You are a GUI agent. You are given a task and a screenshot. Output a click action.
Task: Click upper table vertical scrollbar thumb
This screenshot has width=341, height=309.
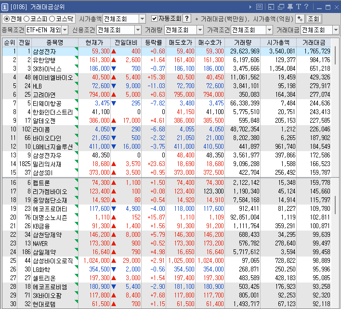(x=335, y=55)
